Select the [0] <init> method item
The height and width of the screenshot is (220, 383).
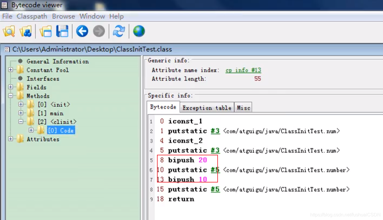click(x=54, y=105)
